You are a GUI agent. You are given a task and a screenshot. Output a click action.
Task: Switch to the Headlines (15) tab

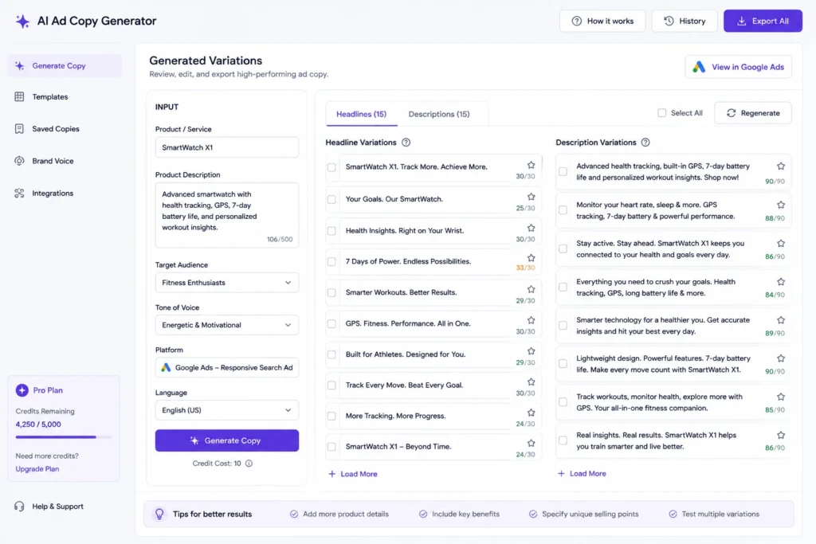[x=361, y=114]
